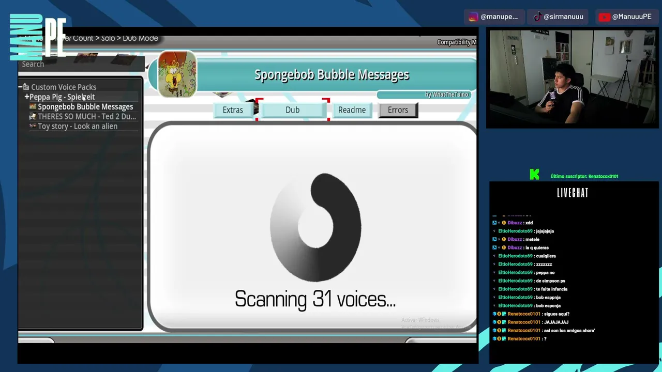Switch to the Dub tab
This screenshot has width=662, height=372.
(x=292, y=110)
